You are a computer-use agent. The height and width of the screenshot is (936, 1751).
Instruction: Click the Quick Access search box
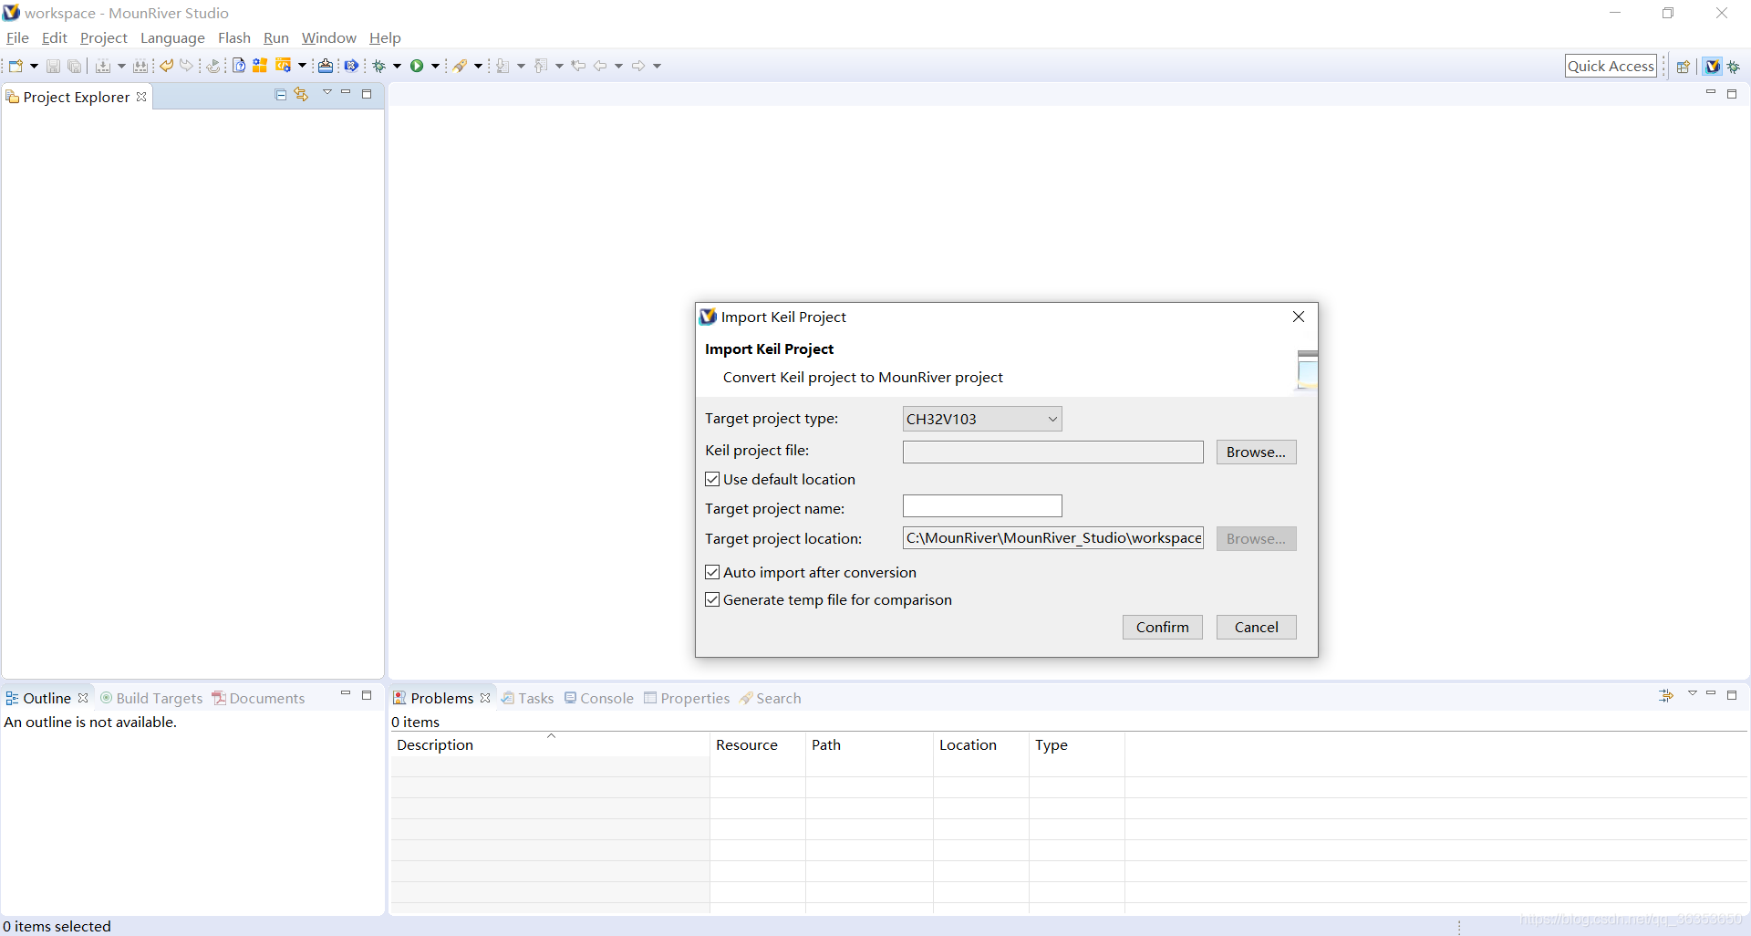click(1611, 66)
